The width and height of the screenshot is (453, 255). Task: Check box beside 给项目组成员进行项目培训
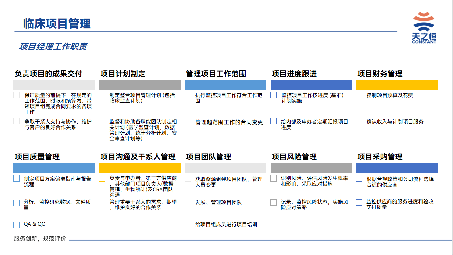click(188, 225)
